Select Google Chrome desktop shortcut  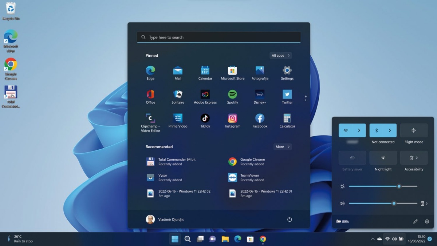click(x=11, y=69)
